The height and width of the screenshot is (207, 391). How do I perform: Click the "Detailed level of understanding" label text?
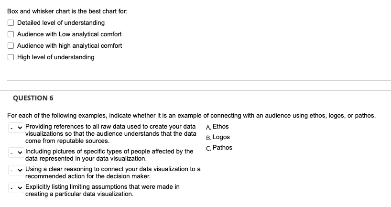pyautogui.click(x=61, y=23)
